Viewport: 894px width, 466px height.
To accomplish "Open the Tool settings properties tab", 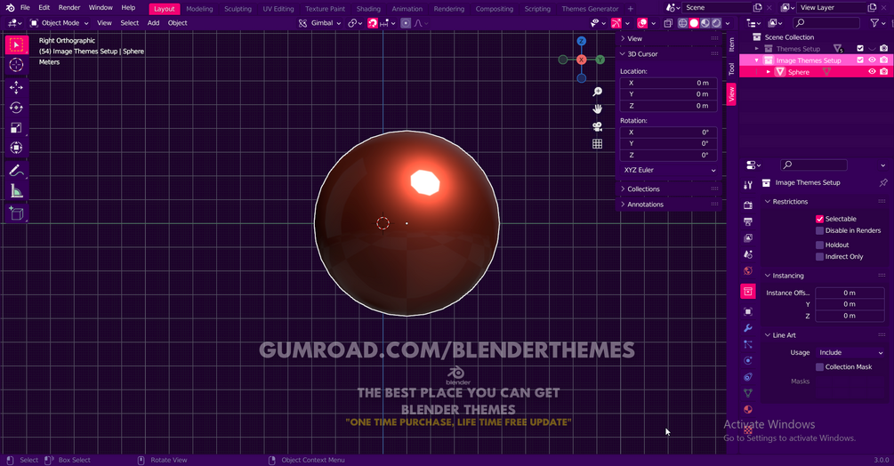I will click(x=748, y=185).
